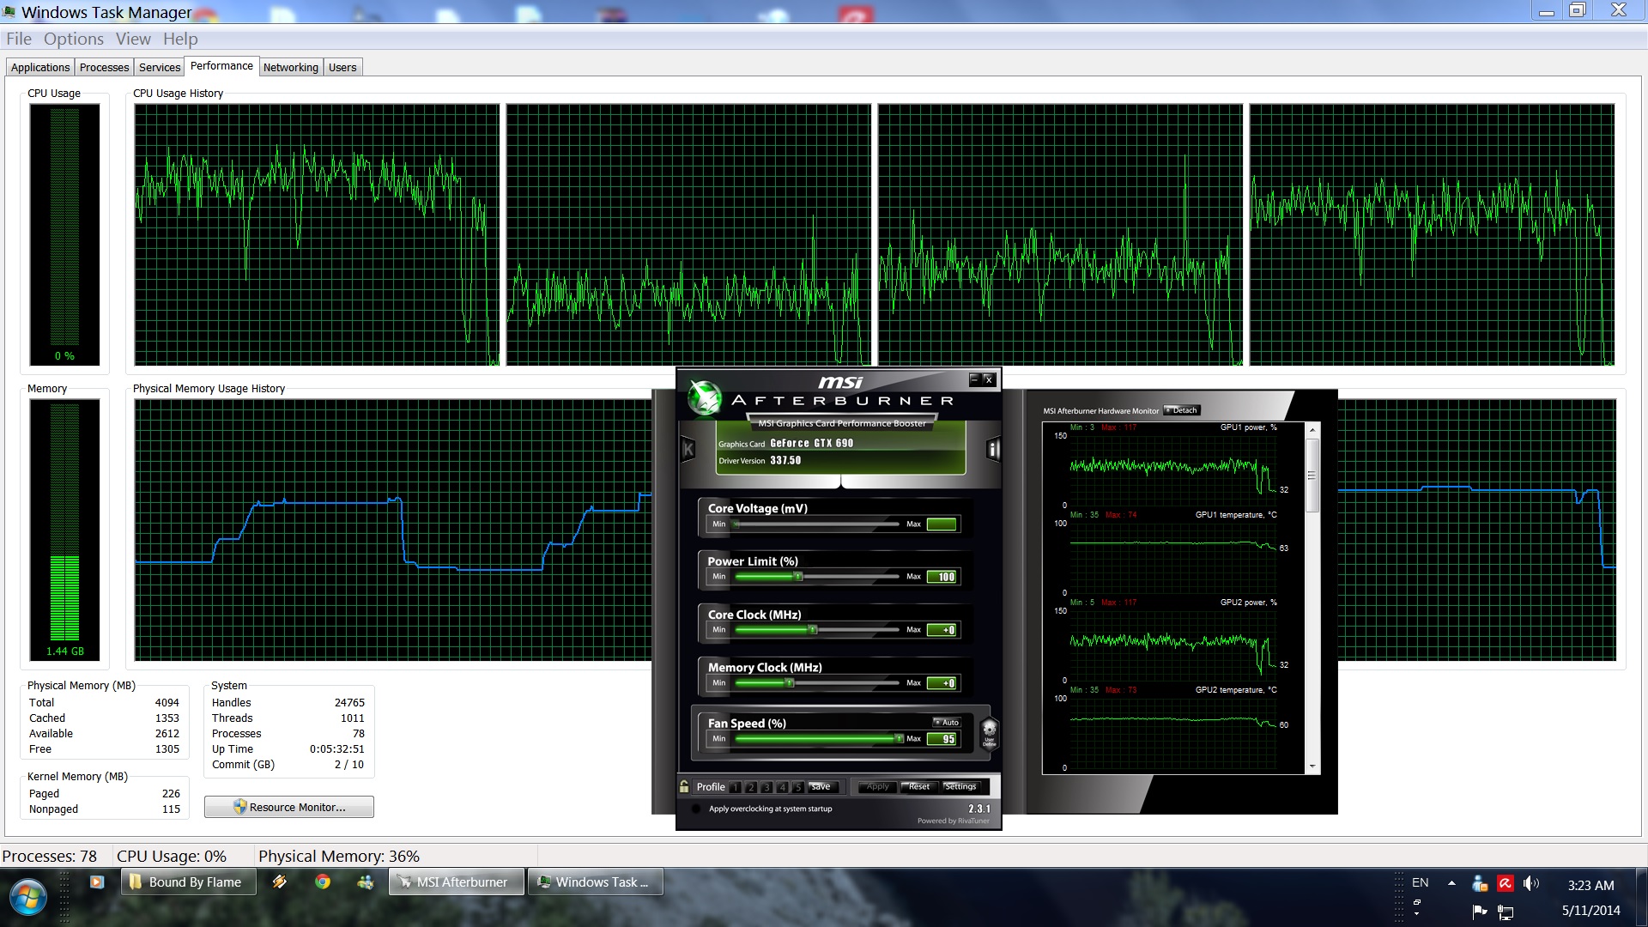Viewport: 1648px width, 927px height.
Task: Click the Power Limit slider handle
Action: (x=798, y=577)
